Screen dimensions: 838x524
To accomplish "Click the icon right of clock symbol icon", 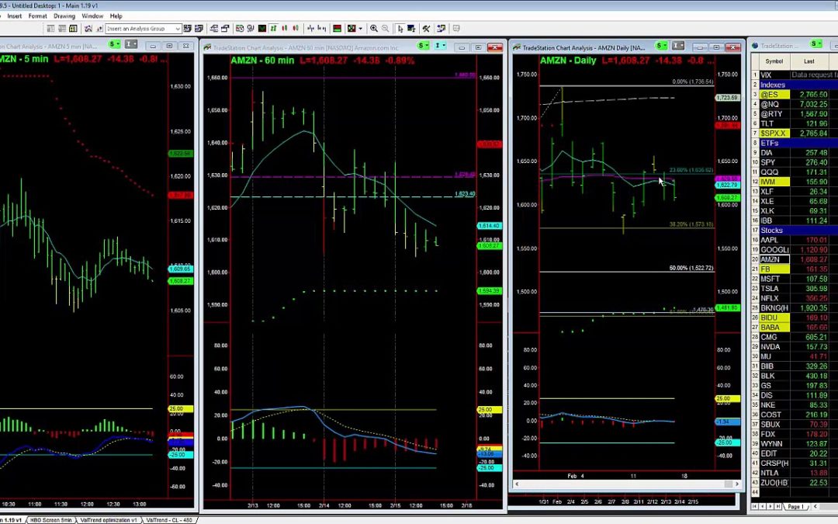I will click(x=251, y=29).
